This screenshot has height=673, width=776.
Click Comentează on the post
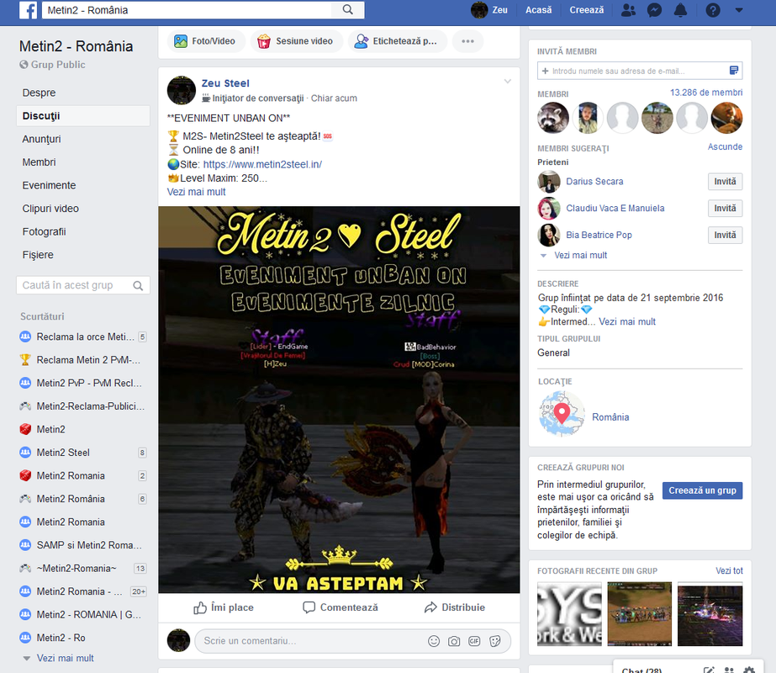click(340, 607)
